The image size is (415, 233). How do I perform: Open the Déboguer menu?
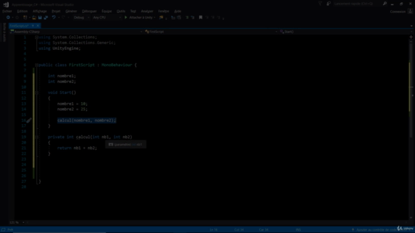point(89,11)
